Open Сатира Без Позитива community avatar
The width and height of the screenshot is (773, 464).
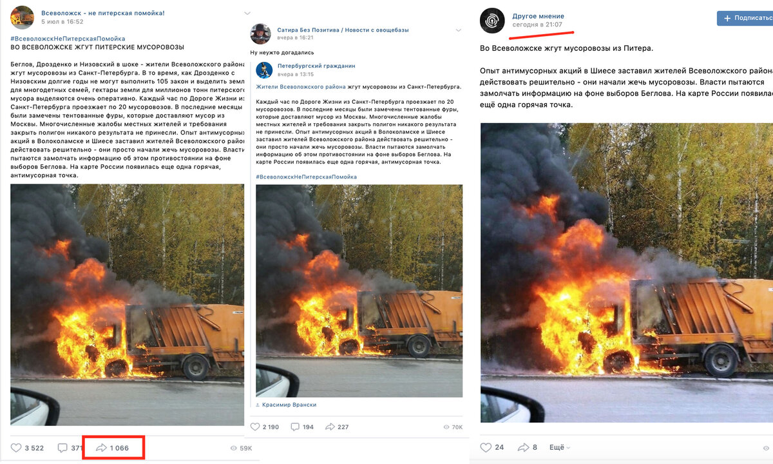[261, 34]
